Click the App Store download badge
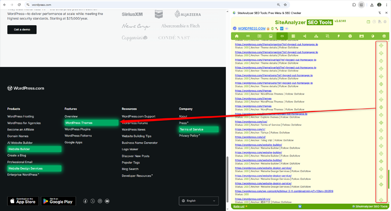 (x=23, y=201)
